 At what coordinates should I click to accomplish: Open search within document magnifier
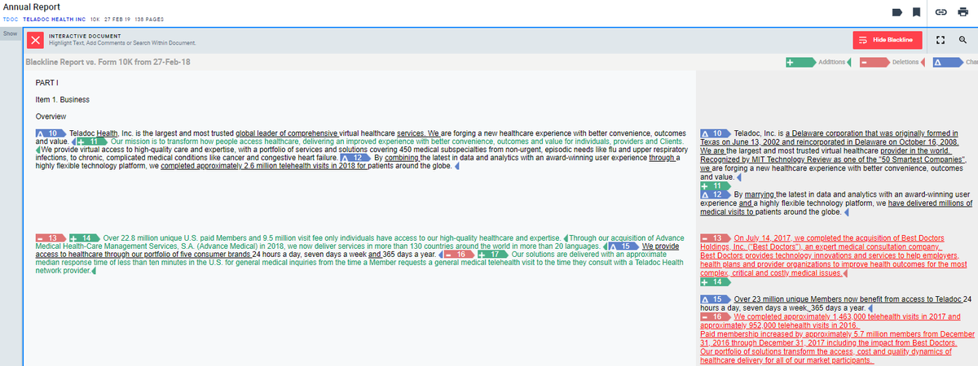click(x=963, y=40)
